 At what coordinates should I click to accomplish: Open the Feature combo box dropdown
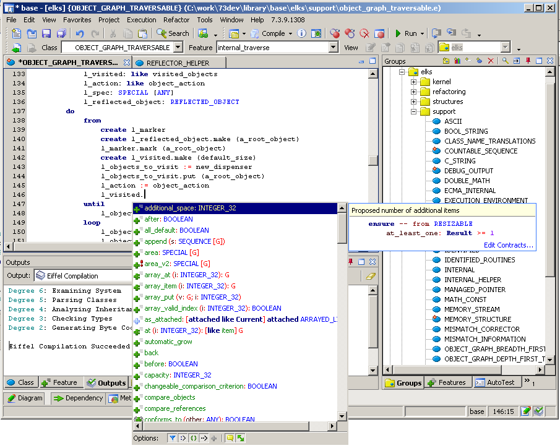point(333,48)
